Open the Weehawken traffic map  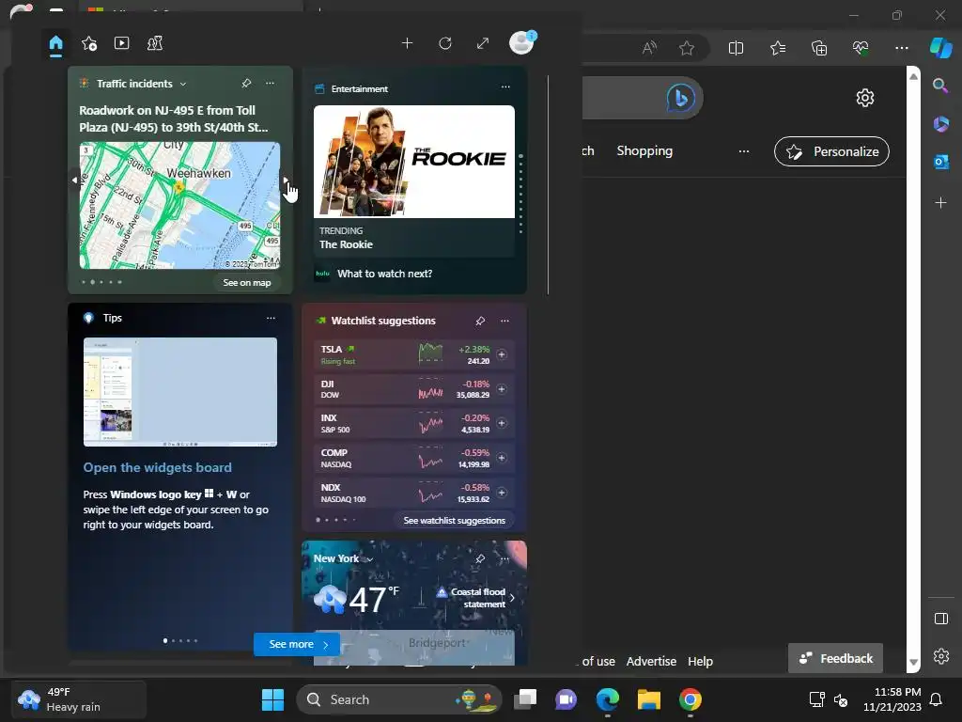179,205
